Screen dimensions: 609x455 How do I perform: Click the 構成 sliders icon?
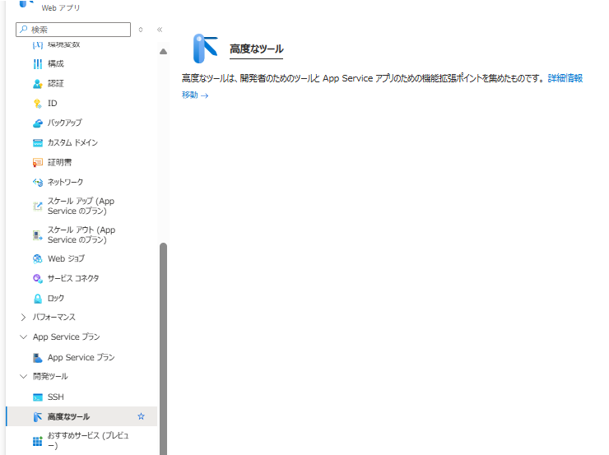38,64
